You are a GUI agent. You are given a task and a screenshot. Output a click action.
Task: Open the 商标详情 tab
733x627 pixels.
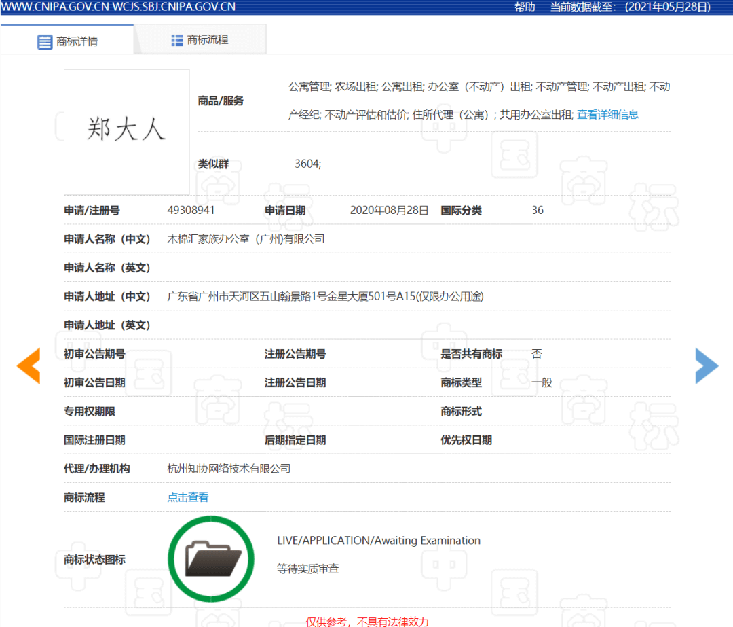click(x=67, y=41)
